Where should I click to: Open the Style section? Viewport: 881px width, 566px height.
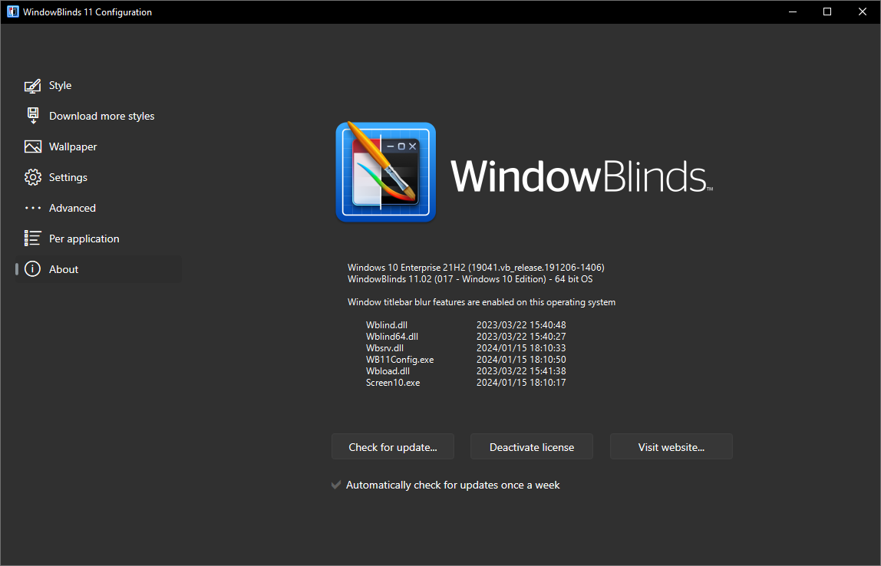click(x=60, y=85)
